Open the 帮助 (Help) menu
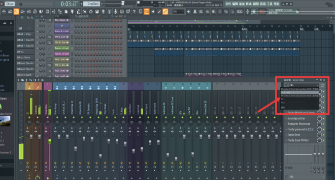Viewport: 335px width, 180px height. (276, 4)
